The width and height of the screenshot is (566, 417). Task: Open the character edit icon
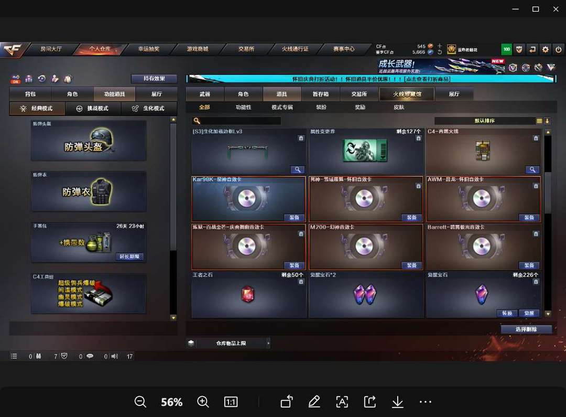point(55,78)
